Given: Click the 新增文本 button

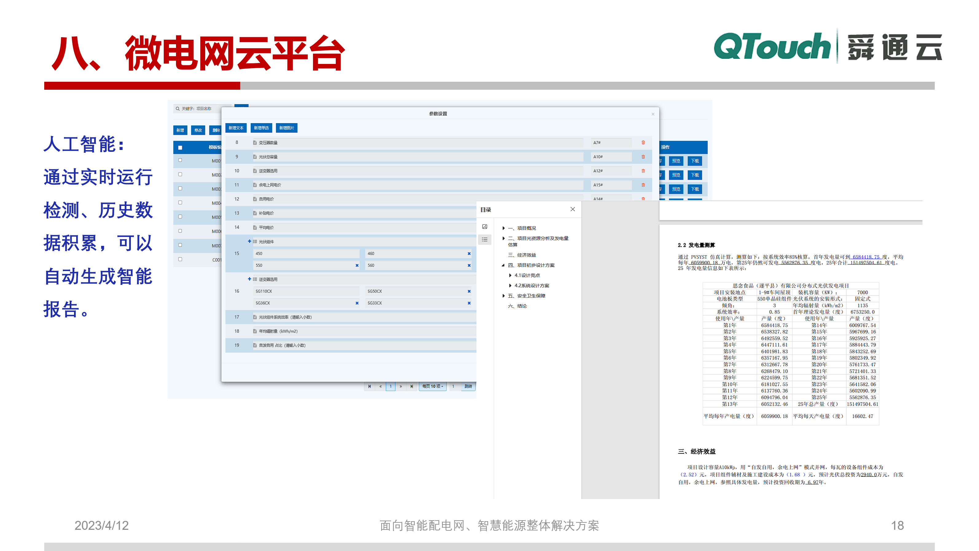Looking at the screenshot, I should click(236, 128).
